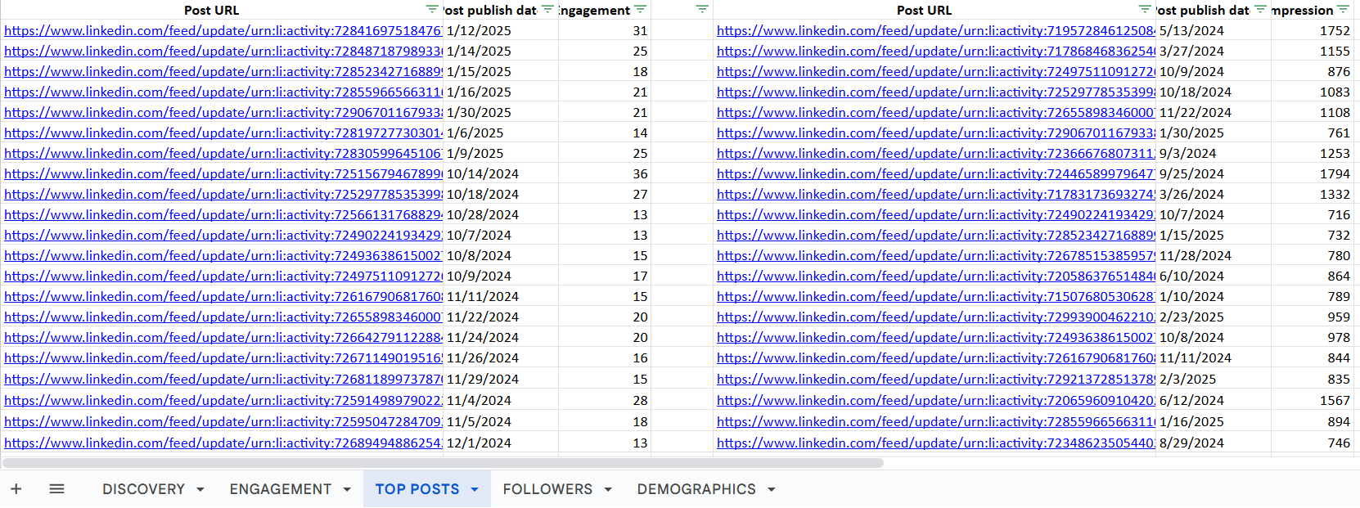The height and width of the screenshot is (508, 1360).
Task: Open the LinkedIn link dated 5/13/2024
Action: 935,31
